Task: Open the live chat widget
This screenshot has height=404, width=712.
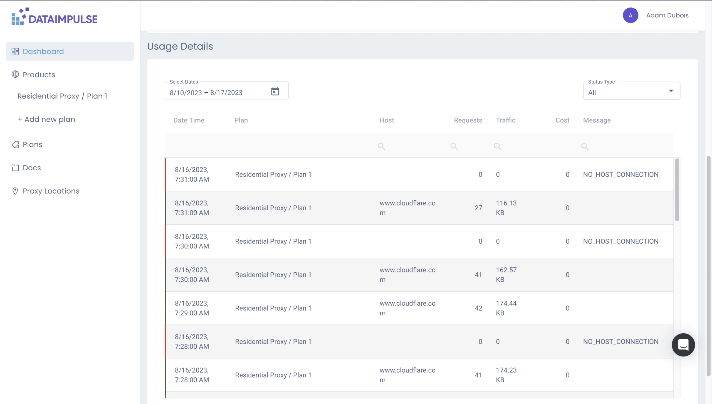Action: point(683,345)
